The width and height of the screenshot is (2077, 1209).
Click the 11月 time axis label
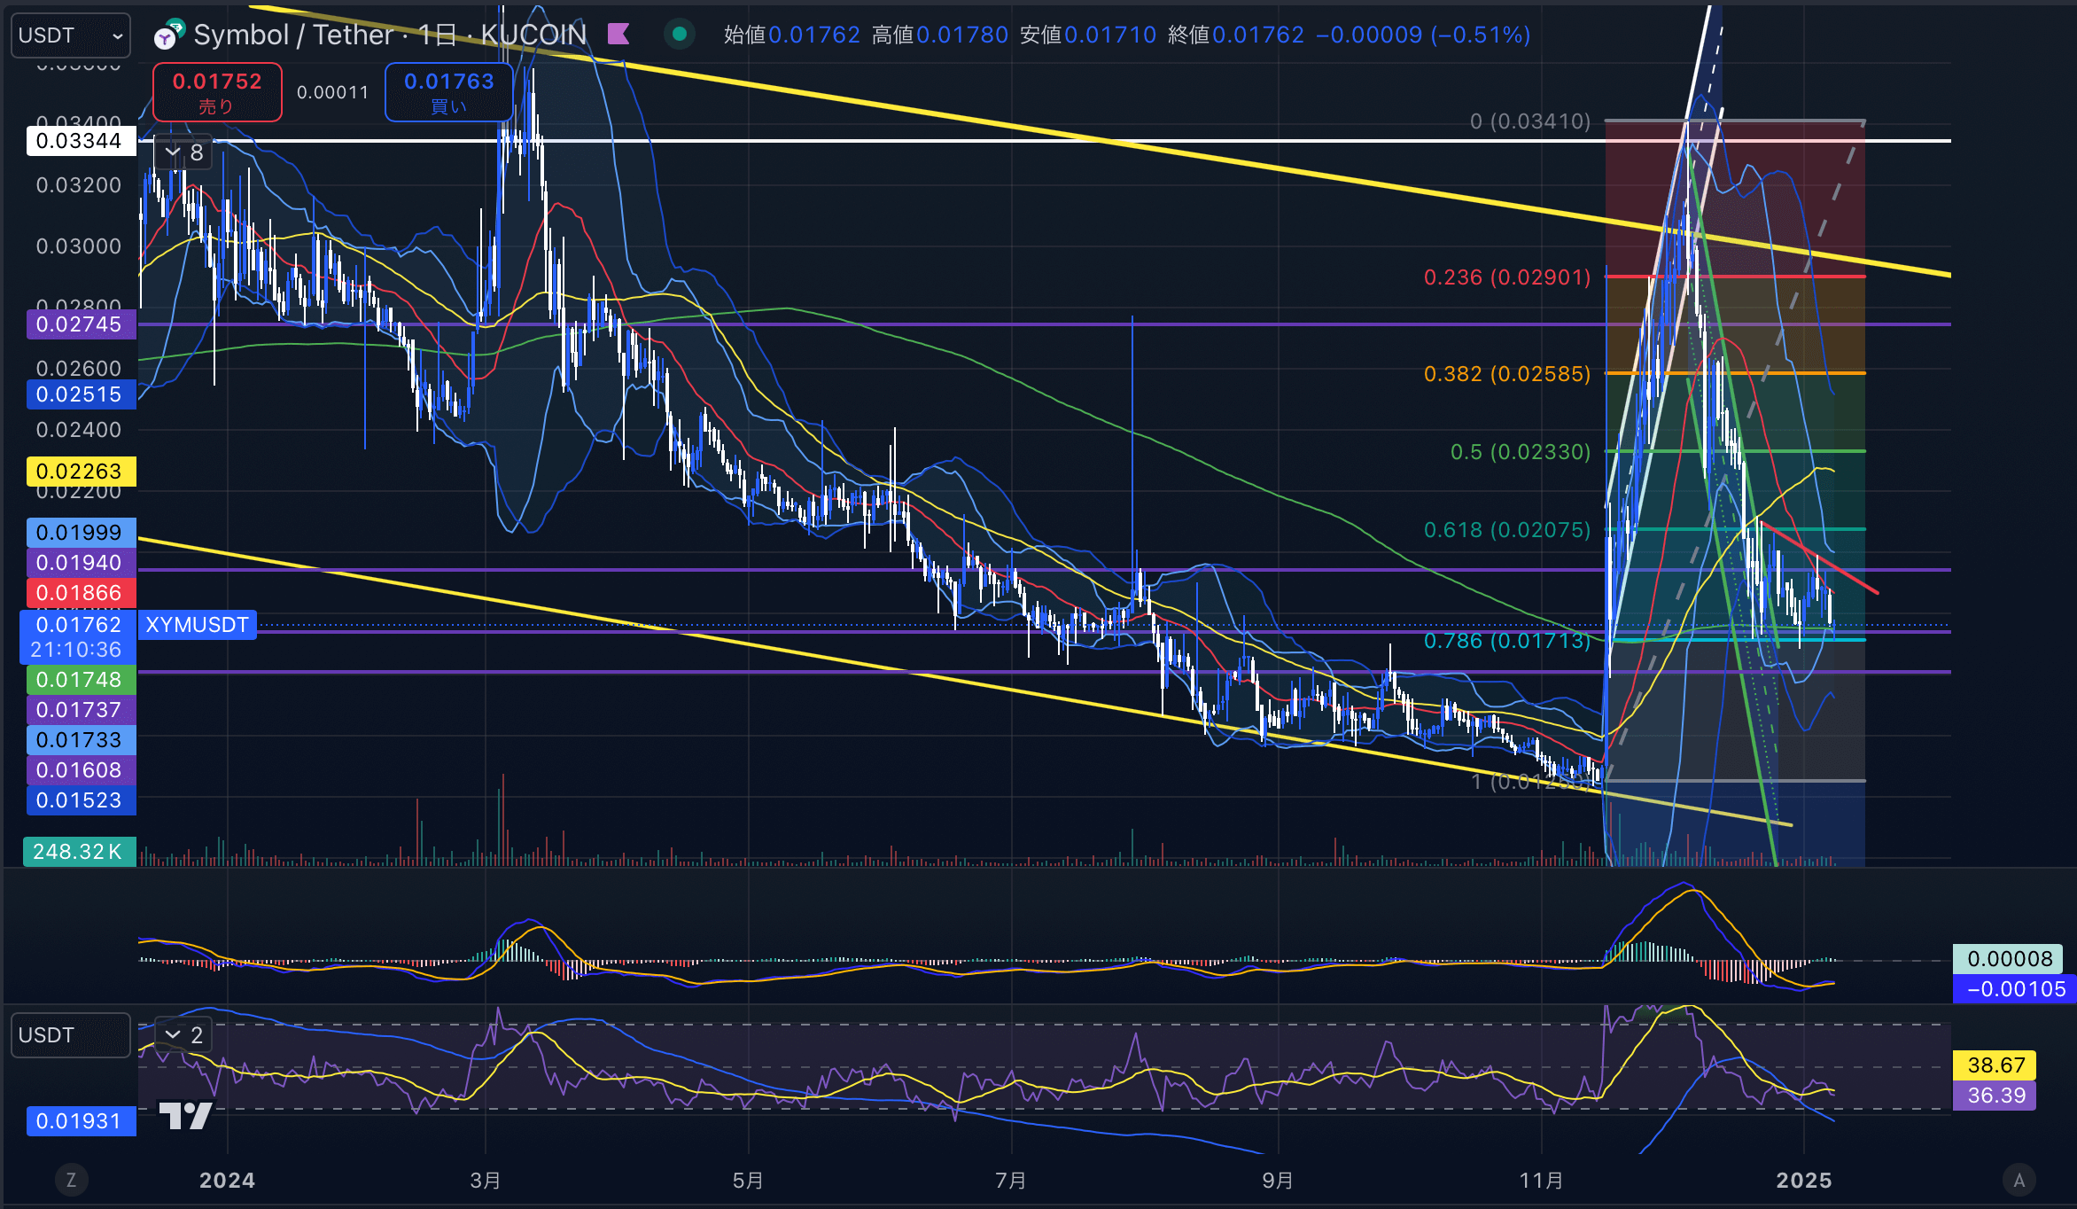point(1541,1181)
